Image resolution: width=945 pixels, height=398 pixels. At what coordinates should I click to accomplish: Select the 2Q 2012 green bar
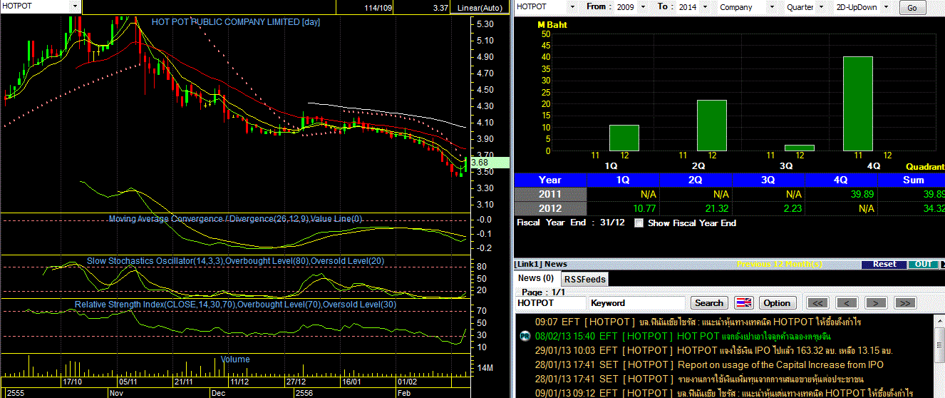[712, 126]
